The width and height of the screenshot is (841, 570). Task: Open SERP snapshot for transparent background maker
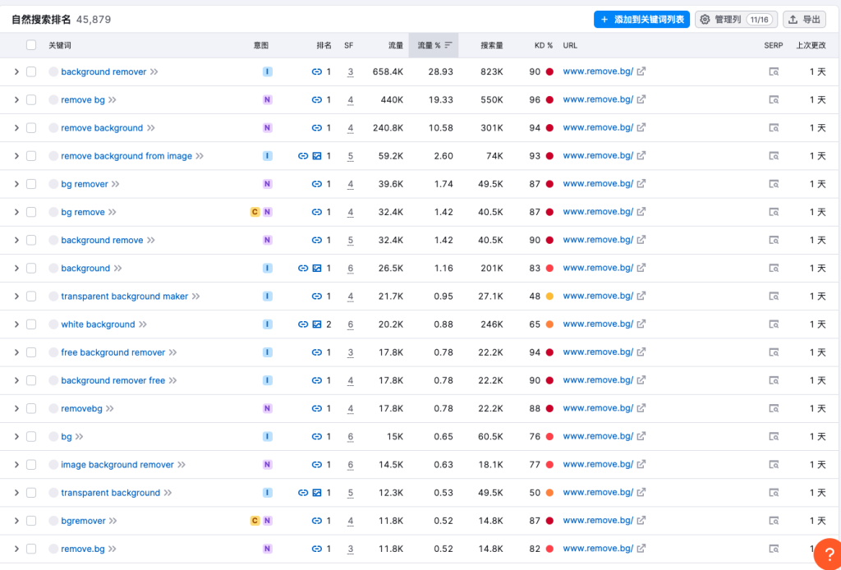pos(774,296)
